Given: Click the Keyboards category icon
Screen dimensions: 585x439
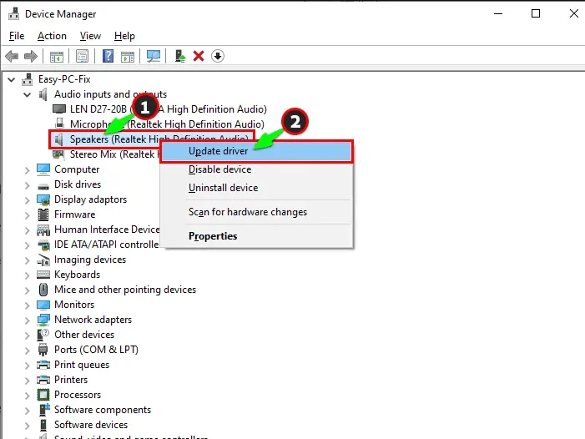Looking at the screenshot, I should [43, 275].
